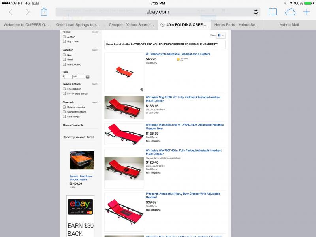
Task: Click the minimum price input field
Action: click(x=68, y=77)
